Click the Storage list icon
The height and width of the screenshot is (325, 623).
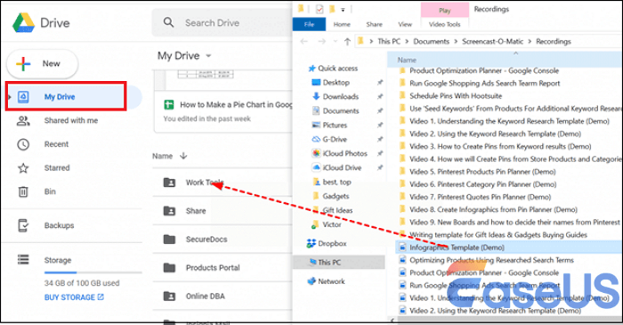point(23,260)
